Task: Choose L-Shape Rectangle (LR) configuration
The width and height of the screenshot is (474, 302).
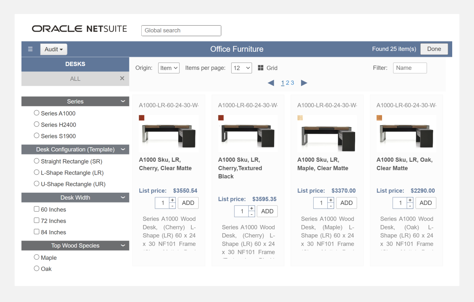Action: (x=36, y=172)
